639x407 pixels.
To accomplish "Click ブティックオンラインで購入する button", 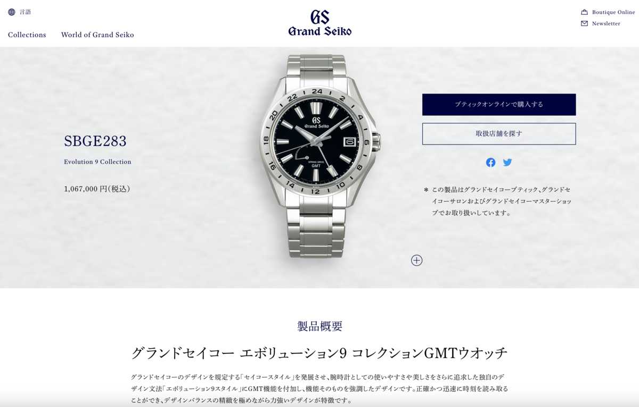I will (x=499, y=105).
